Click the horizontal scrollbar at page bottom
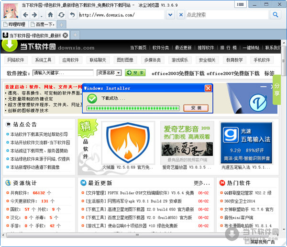This screenshot has width=287, height=247. (138, 235)
